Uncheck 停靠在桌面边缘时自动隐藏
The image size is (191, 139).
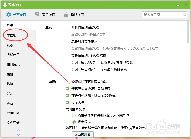68,89
